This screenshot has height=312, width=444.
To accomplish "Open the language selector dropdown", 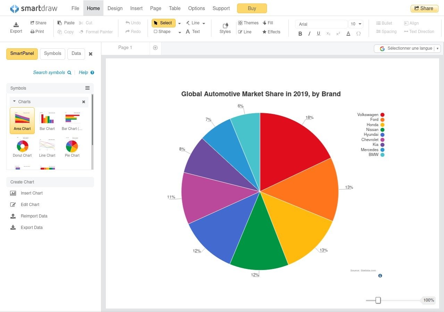I will tap(407, 48).
